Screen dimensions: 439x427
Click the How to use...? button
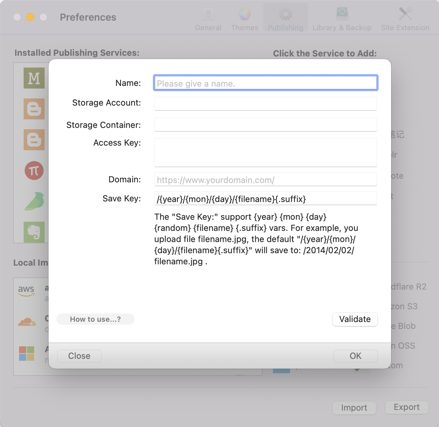point(95,319)
